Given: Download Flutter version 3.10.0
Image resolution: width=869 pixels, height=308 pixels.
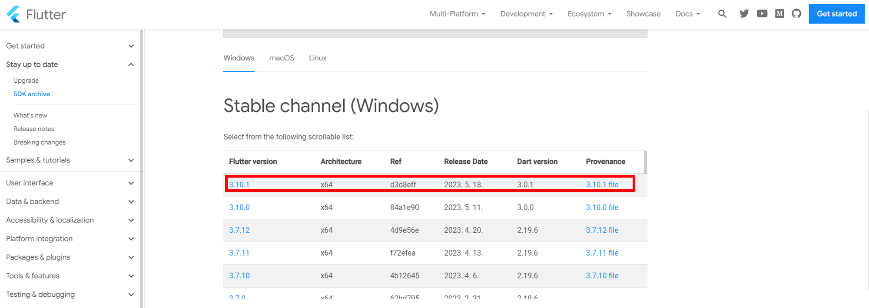Looking at the screenshot, I should (239, 207).
